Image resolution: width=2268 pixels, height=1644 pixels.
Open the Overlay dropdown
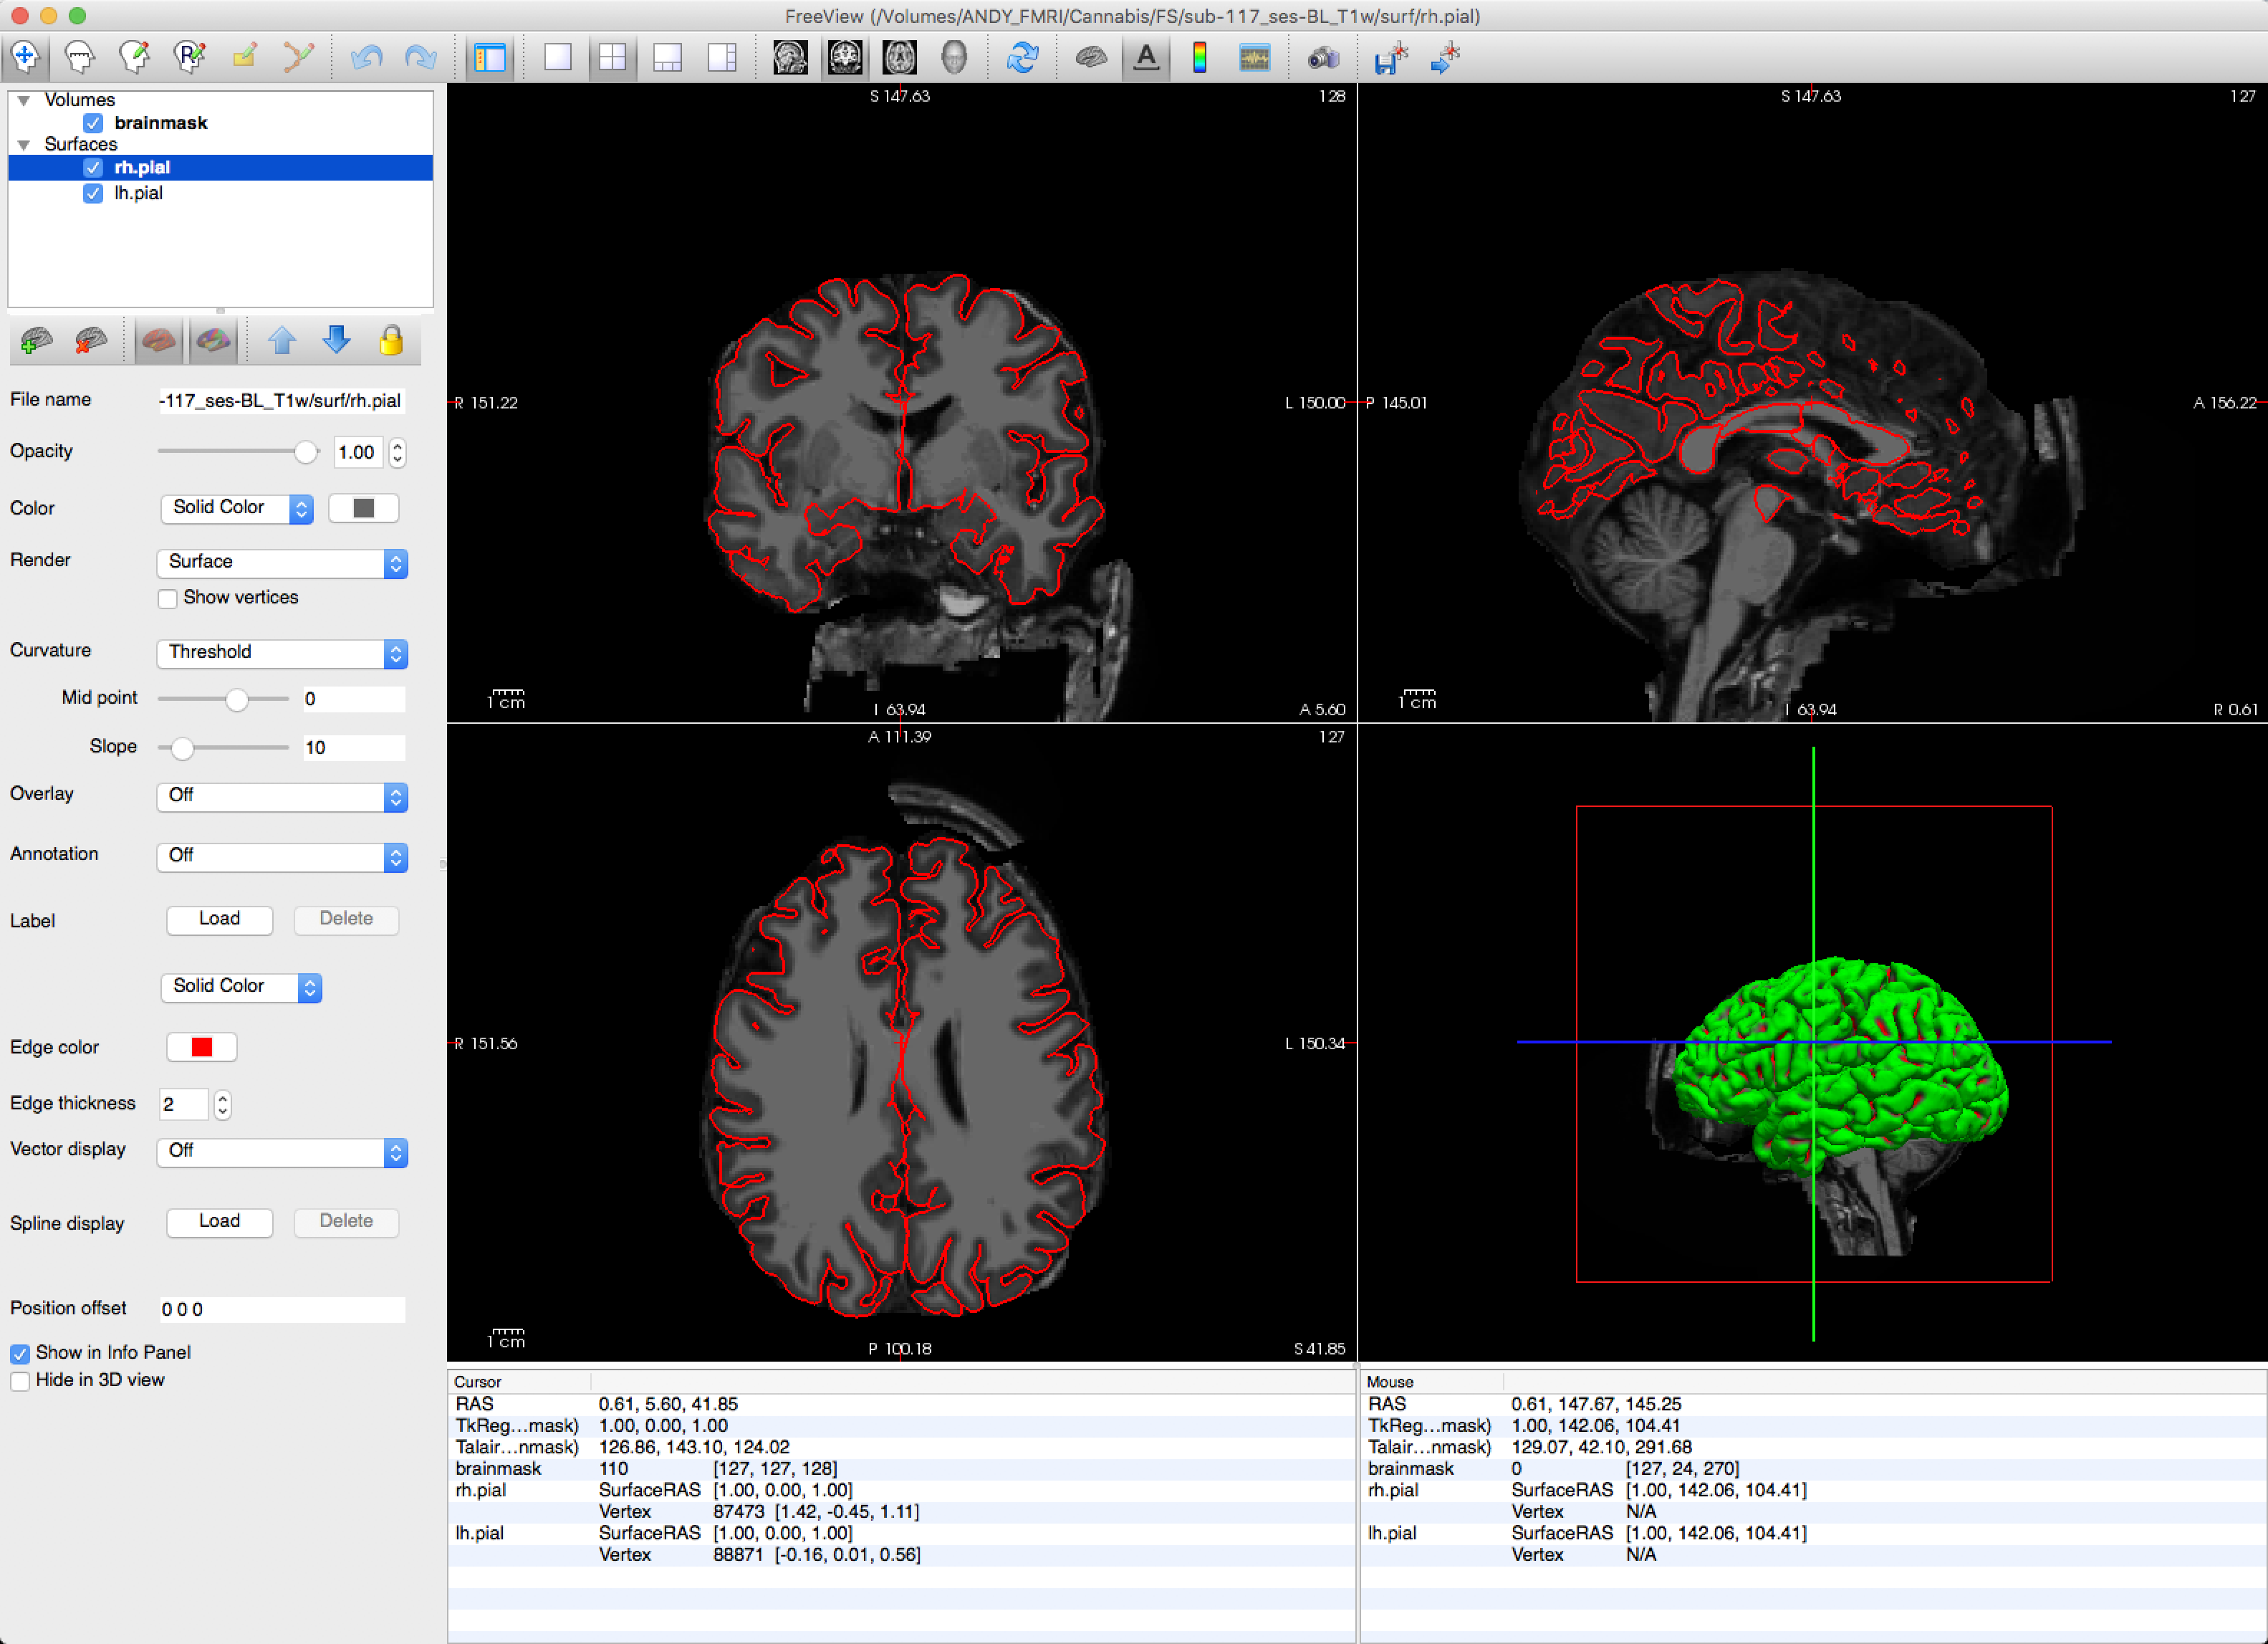click(x=282, y=796)
